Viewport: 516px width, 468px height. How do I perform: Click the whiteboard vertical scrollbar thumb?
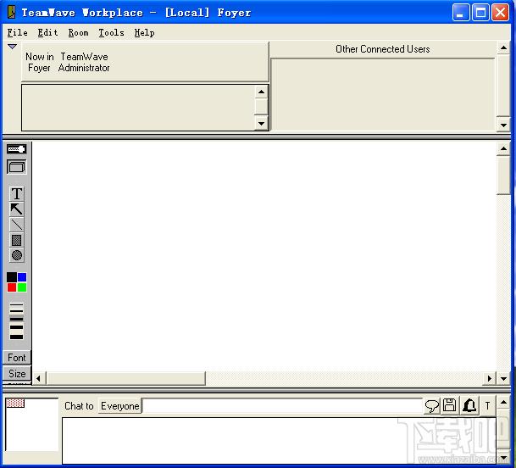pos(503,175)
